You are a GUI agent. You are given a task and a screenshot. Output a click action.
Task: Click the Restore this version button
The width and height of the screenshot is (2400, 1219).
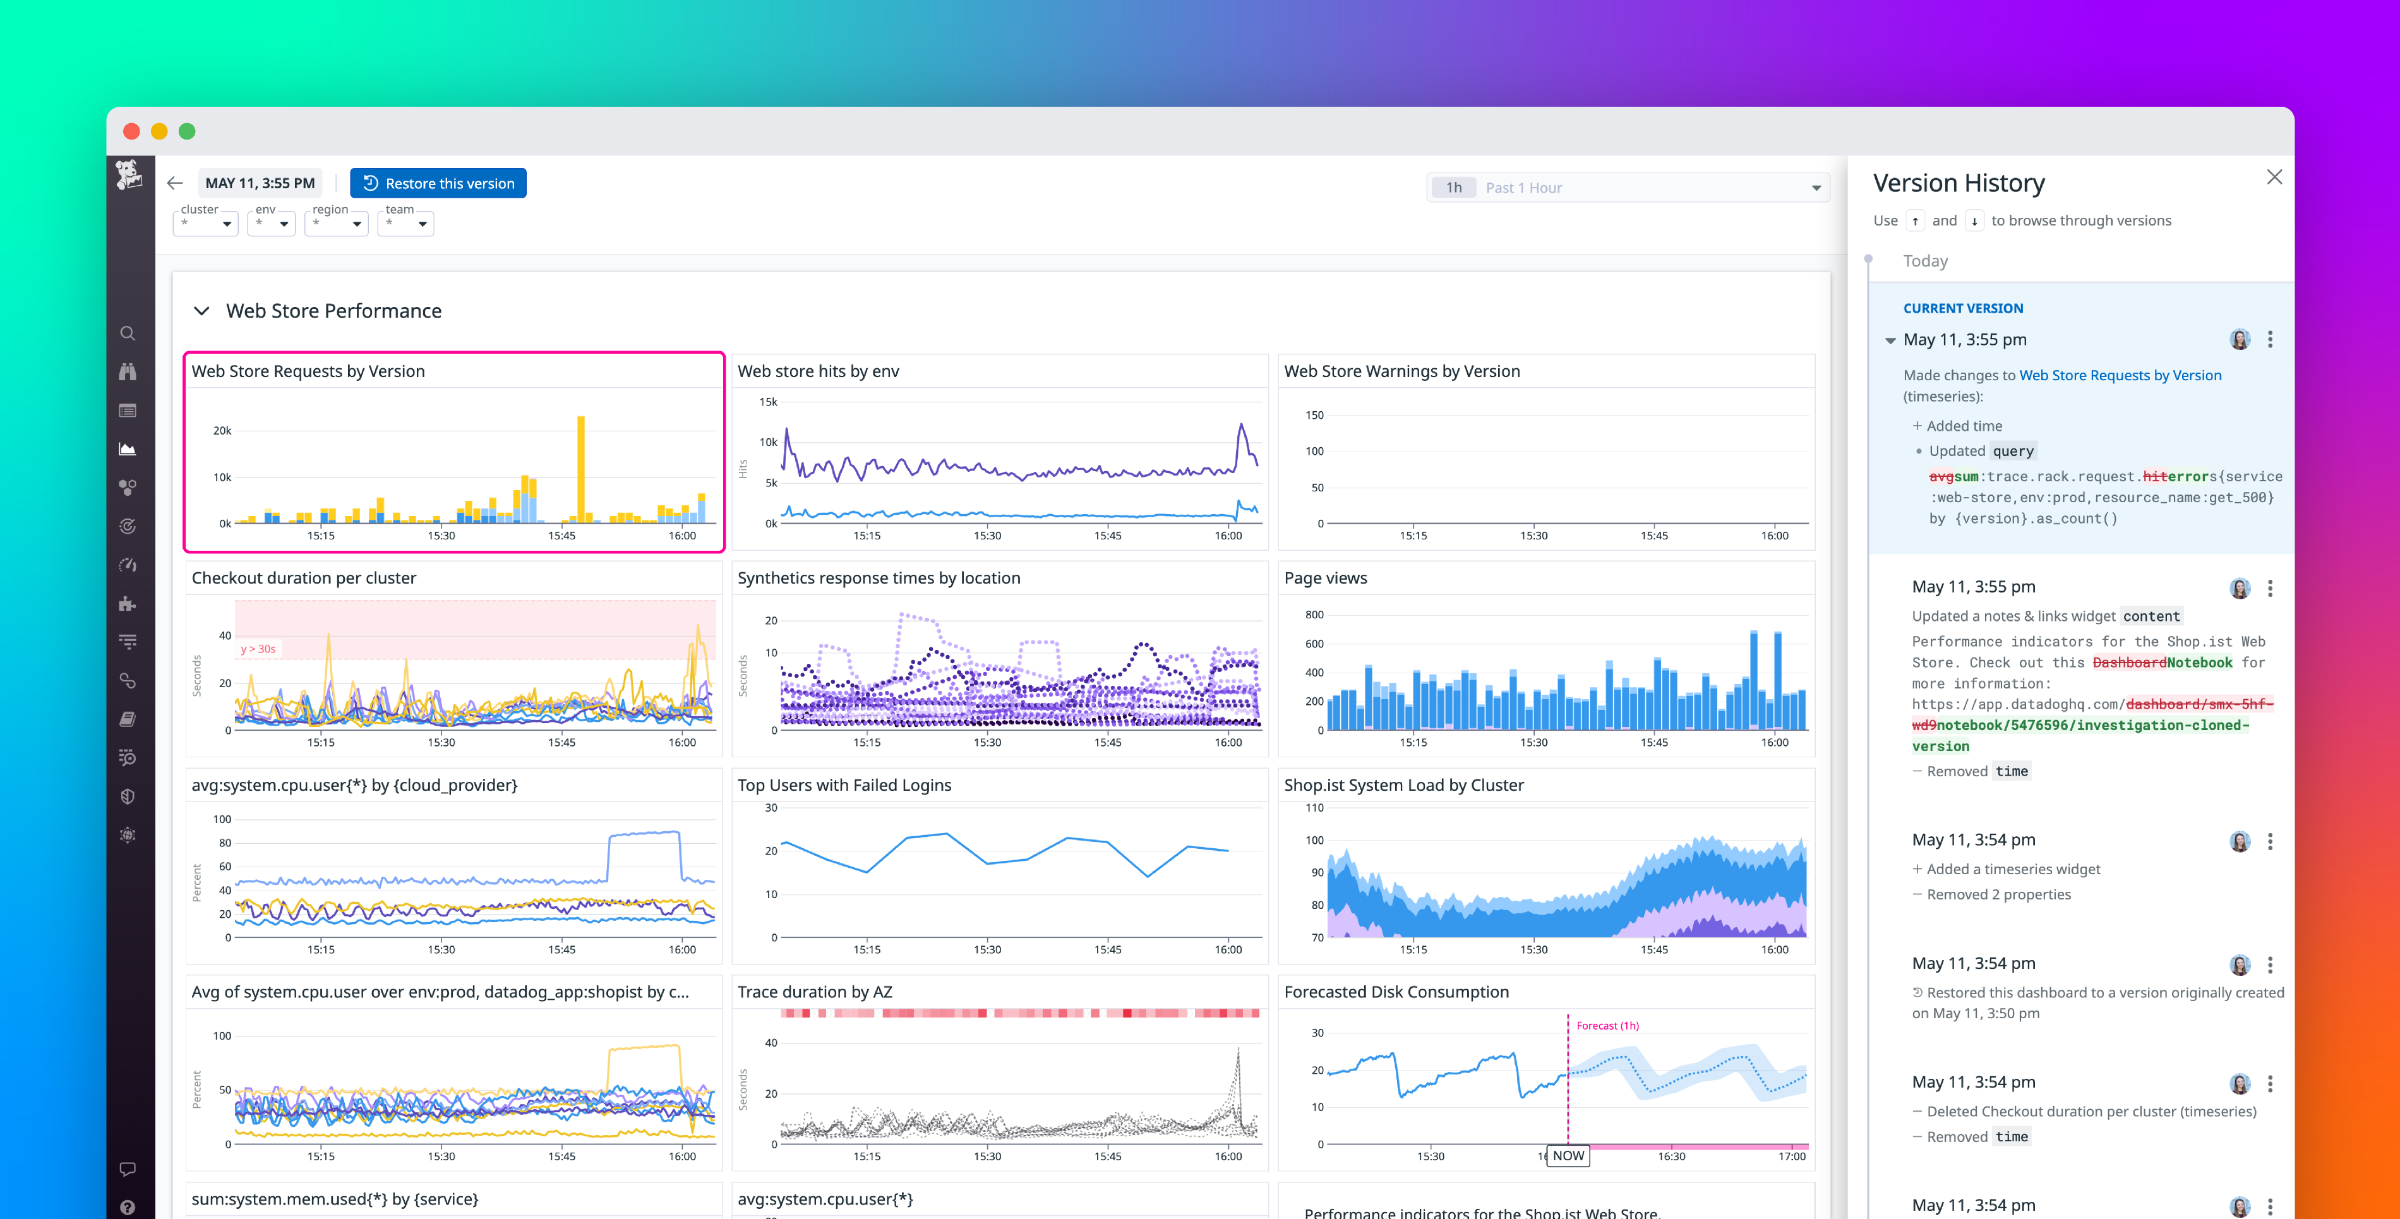click(x=438, y=183)
